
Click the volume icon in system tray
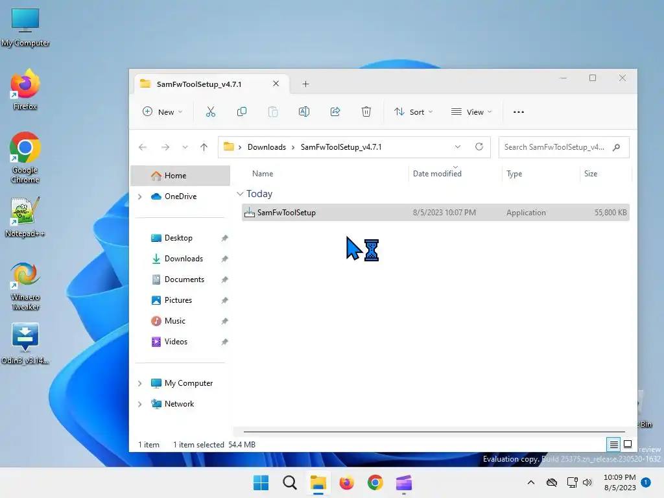(x=587, y=482)
